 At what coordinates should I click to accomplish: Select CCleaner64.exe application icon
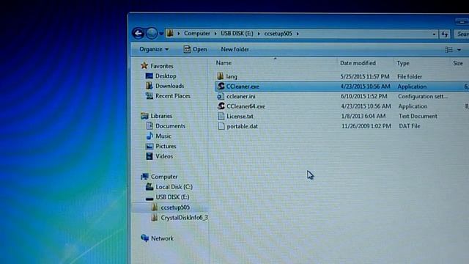[221, 106]
